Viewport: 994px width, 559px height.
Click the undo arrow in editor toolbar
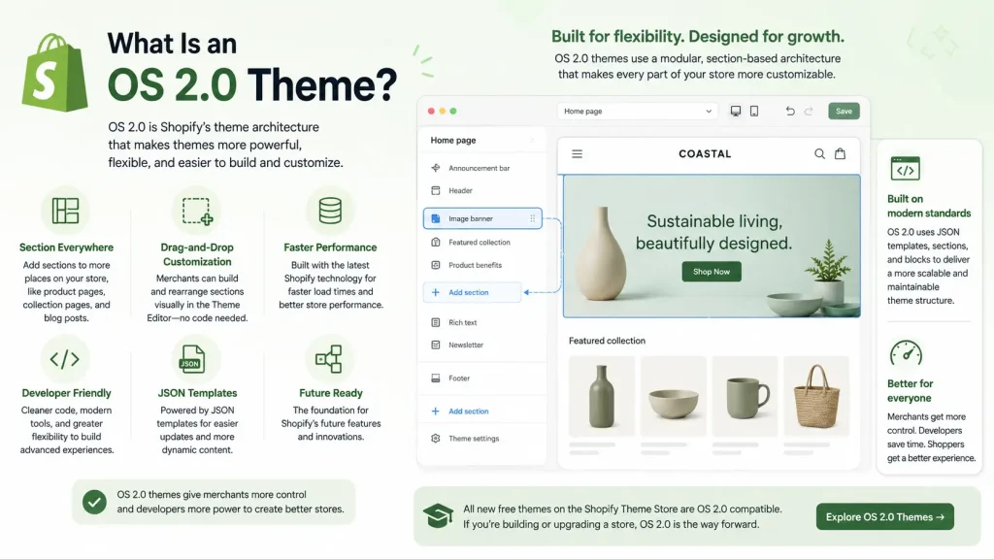[x=790, y=111]
